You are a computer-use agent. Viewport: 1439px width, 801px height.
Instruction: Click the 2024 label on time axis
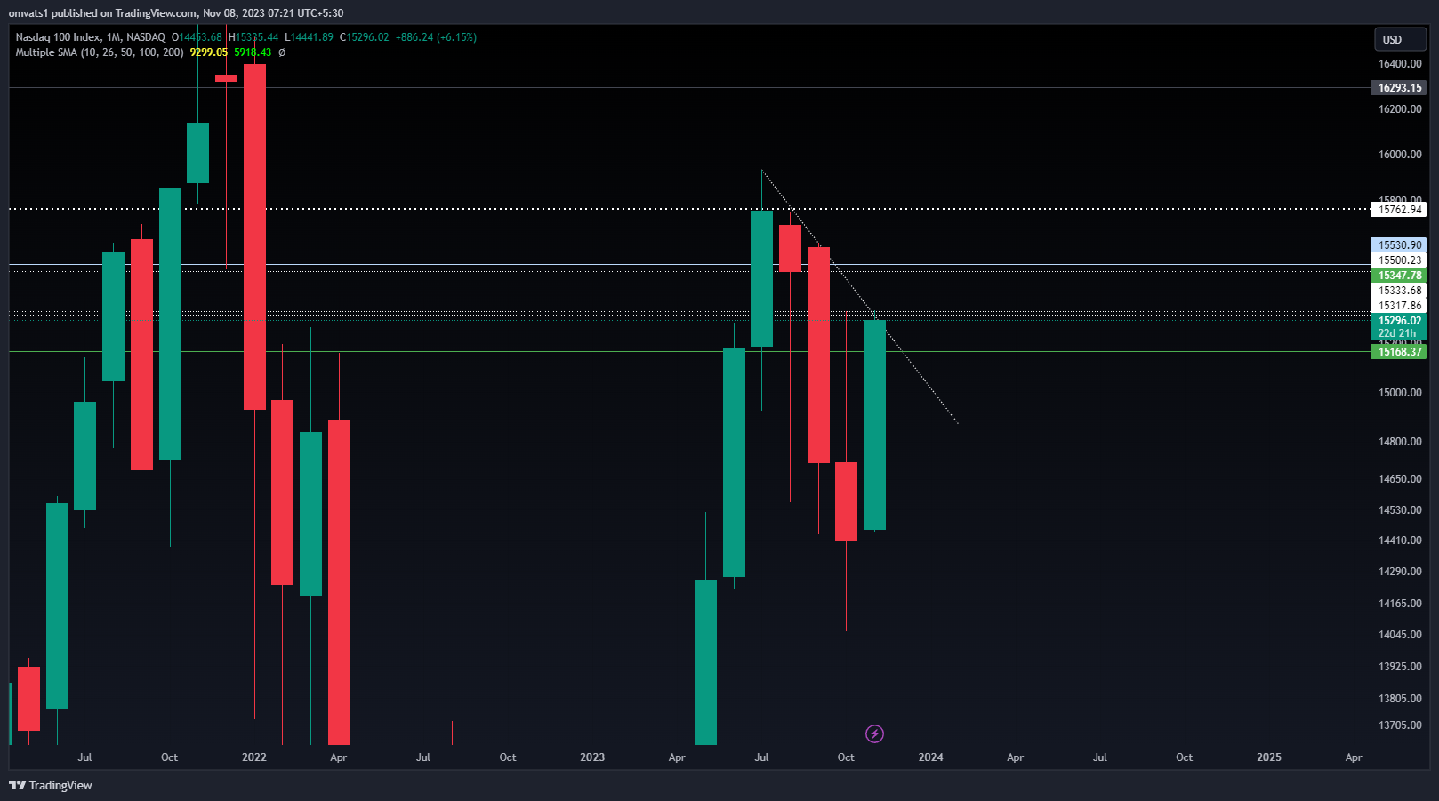pyautogui.click(x=931, y=757)
